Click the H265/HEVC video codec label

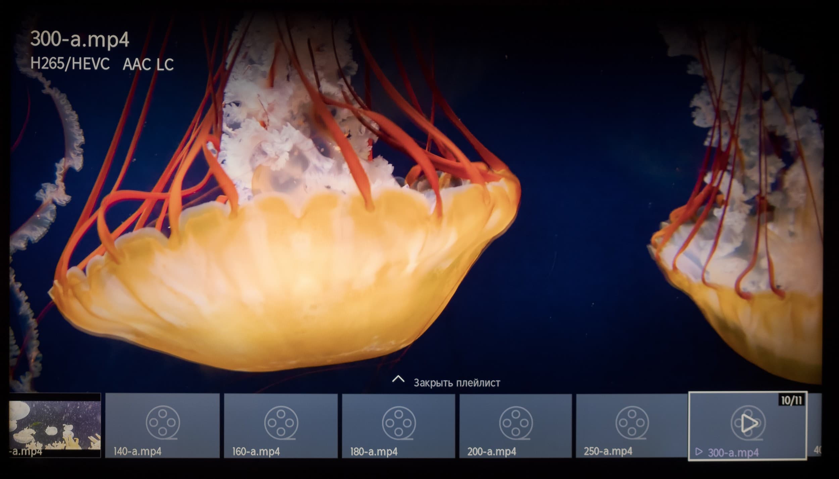pyautogui.click(x=70, y=63)
